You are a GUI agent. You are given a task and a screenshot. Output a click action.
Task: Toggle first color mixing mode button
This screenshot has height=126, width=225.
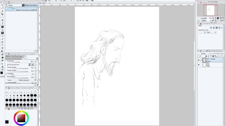pyautogui.click(x=30, y=65)
